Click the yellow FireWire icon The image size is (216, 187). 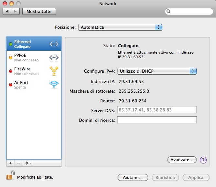pos(54,71)
